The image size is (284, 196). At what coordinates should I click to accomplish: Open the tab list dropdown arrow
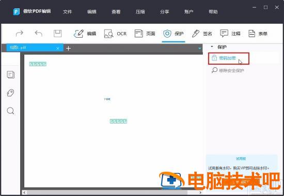(x=200, y=48)
